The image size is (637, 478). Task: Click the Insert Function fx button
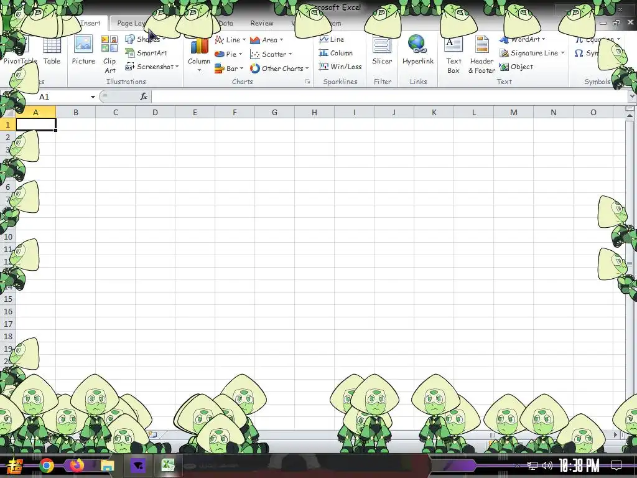(x=144, y=96)
